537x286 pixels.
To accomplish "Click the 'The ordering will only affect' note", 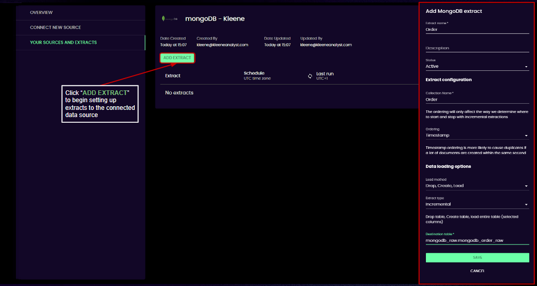I will click(x=477, y=114).
